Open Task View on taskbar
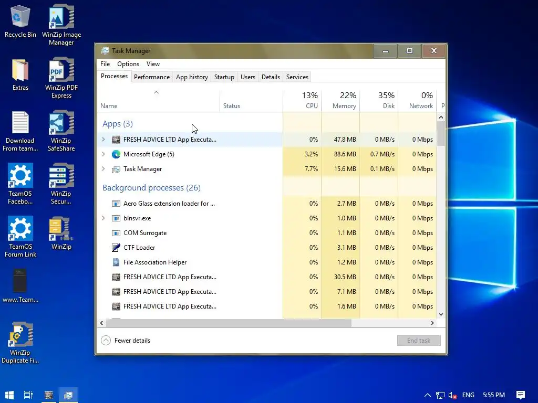Image resolution: width=538 pixels, height=403 pixels. [x=28, y=395]
